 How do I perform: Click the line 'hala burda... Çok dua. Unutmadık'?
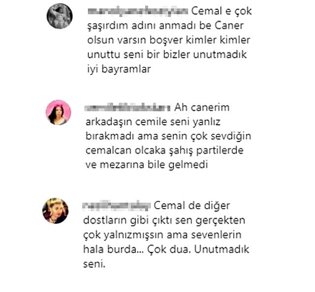tap(166, 250)
